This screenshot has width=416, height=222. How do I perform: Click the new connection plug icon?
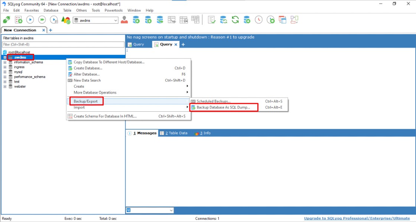(7, 20)
